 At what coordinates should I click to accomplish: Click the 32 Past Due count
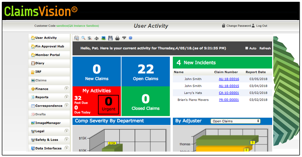(78, 98)
